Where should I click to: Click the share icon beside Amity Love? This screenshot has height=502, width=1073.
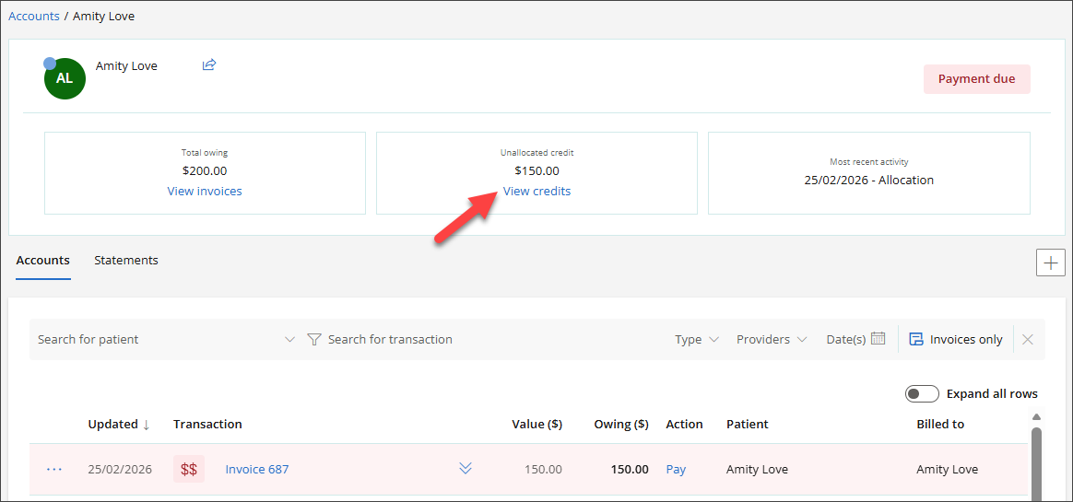(x=209, y=64)
